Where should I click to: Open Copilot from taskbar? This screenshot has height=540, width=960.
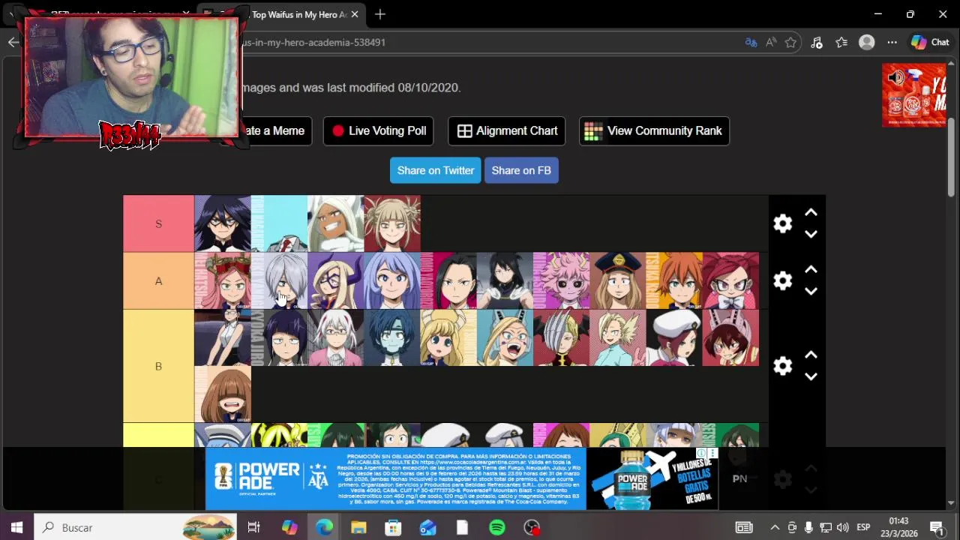point(289,527)
